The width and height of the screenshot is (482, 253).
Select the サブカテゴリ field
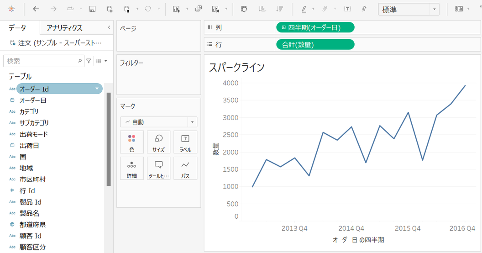coord(34,123)
